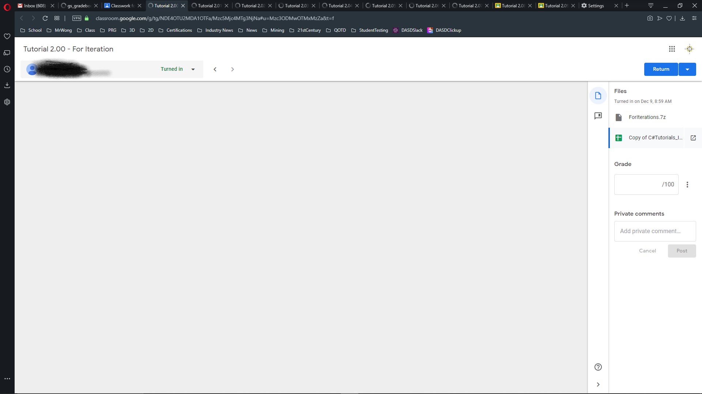702x394 pixels.
Task: Open the Certifications bookmarks folder
Action: (x=175, y=30)
